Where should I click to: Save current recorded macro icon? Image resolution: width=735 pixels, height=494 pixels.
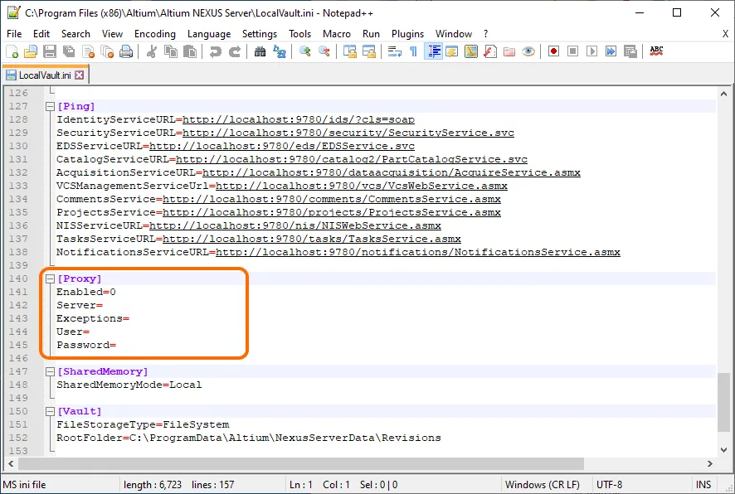(630, 51)
